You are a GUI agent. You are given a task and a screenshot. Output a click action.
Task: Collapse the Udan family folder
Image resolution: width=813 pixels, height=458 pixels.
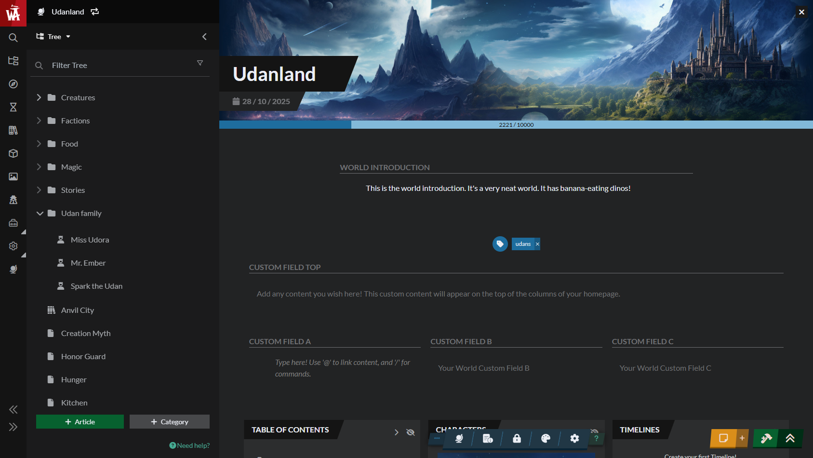coord(40,213)
